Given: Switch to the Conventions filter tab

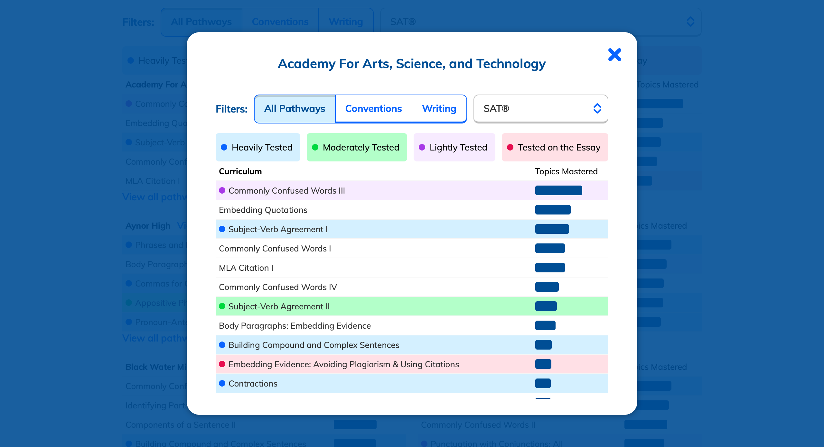Looking at the screenshot, I should click(x=373, y=109).
